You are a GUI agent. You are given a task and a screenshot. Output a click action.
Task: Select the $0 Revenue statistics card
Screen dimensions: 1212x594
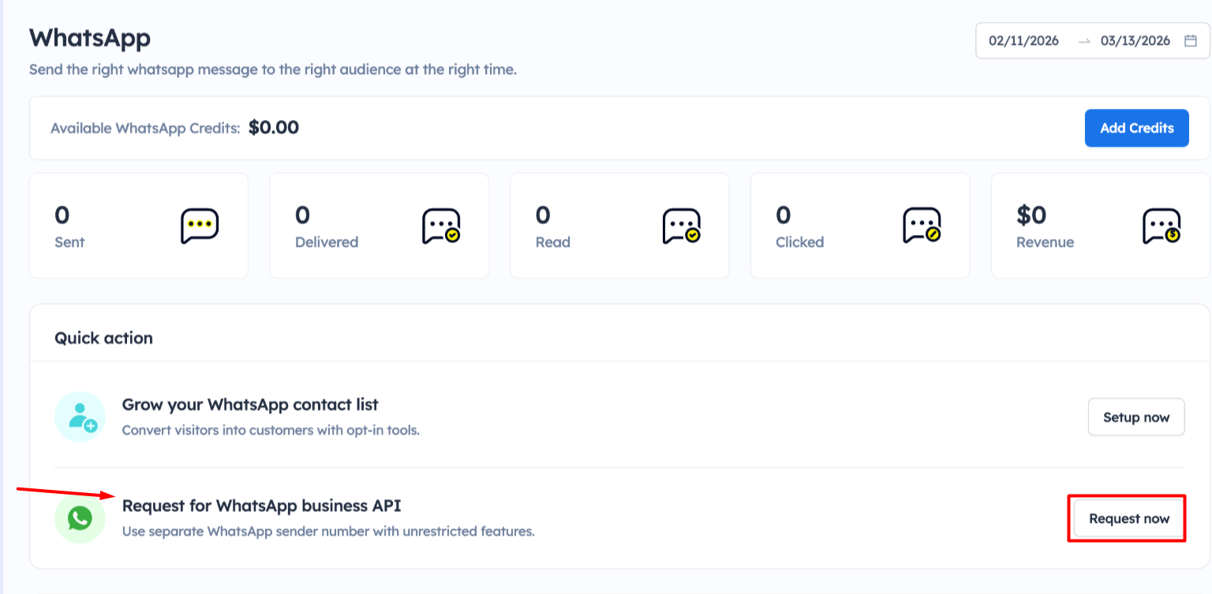tap(1099, 226)
